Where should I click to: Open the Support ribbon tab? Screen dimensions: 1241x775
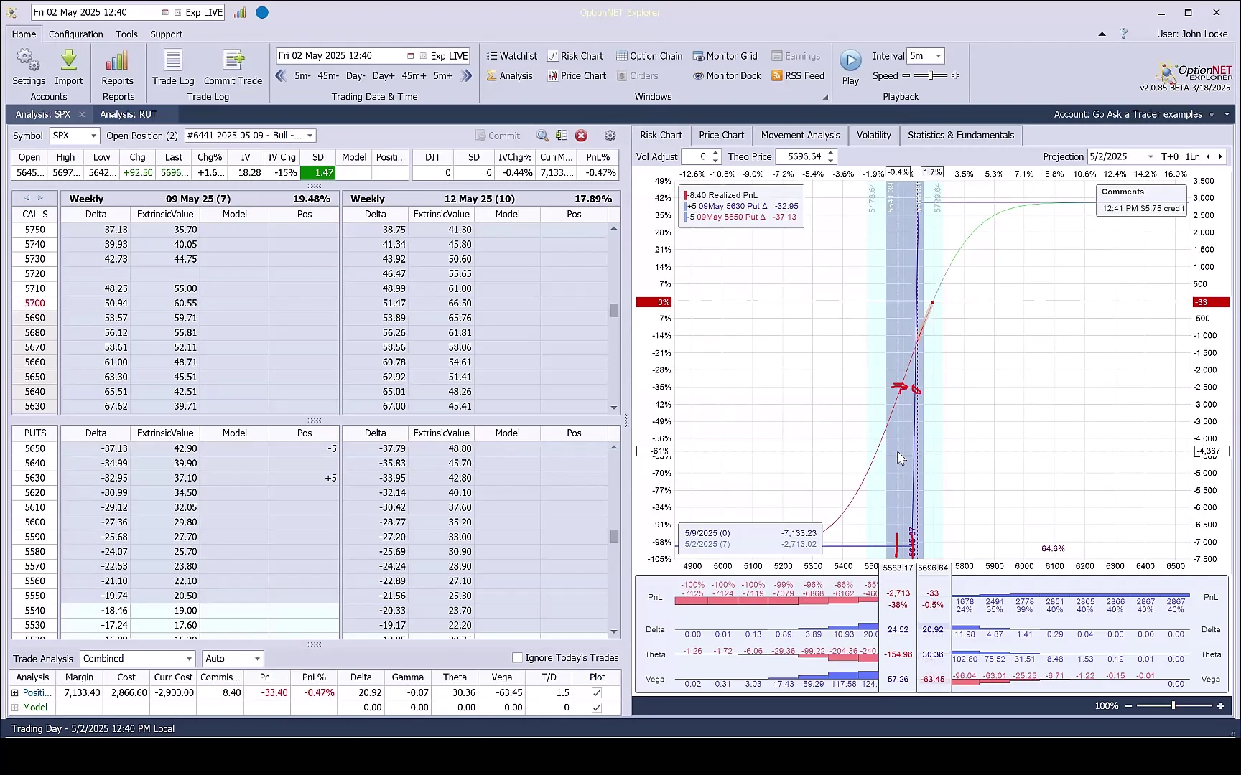[166, 34]
